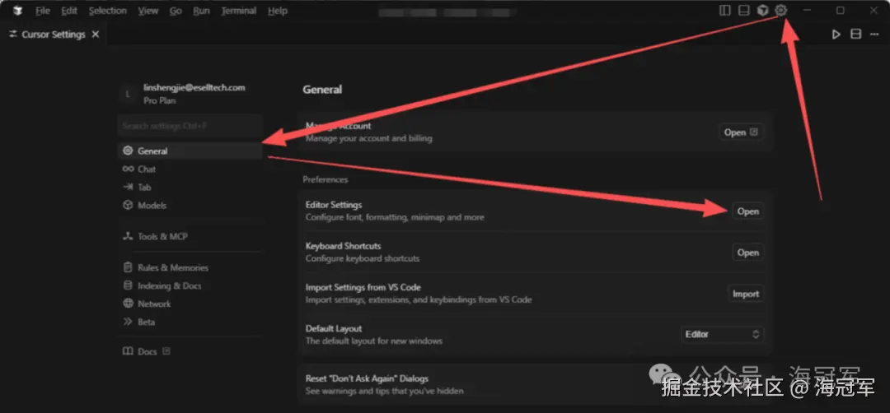Open the Selection menu
The width and height of the screenshot is (890, 413).
click(108, 11)
